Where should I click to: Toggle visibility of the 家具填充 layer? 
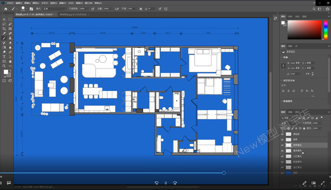tap(282, 145)
